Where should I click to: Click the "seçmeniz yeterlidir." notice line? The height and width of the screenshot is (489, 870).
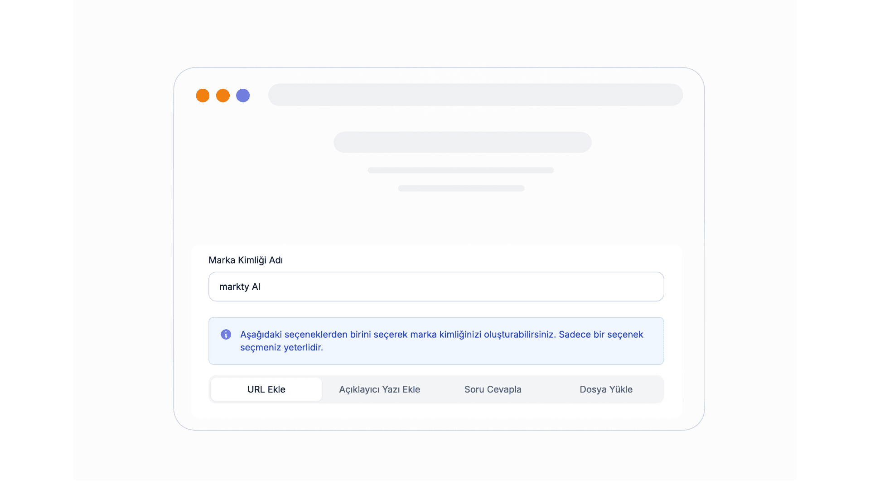[x=281, y=348]
